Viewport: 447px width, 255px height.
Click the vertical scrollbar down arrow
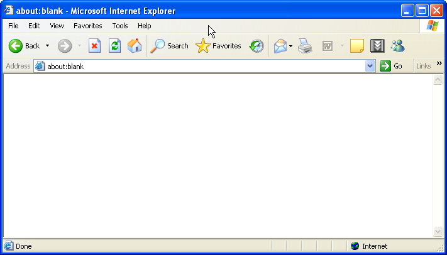[x=438, y=231]
